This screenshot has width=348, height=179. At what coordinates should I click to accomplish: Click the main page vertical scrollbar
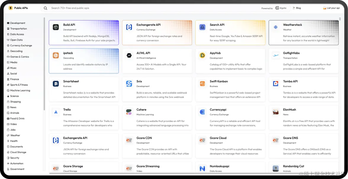tap(340, 19)
